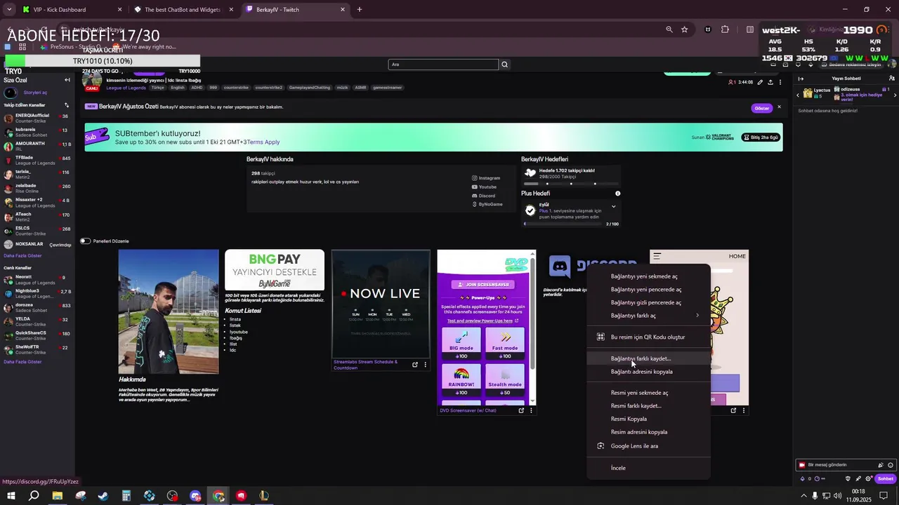This screenshot has height=505, width=899.
Task: Open DVD Screensaver panel three-dot menu
Action: point(531,410)
